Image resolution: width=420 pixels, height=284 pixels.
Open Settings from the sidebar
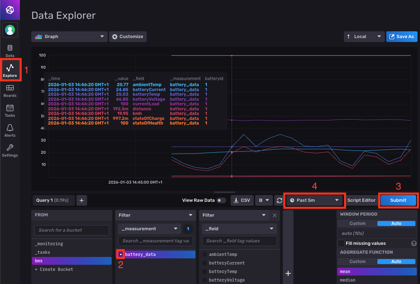pyautogui.click(x=10, y=149)
